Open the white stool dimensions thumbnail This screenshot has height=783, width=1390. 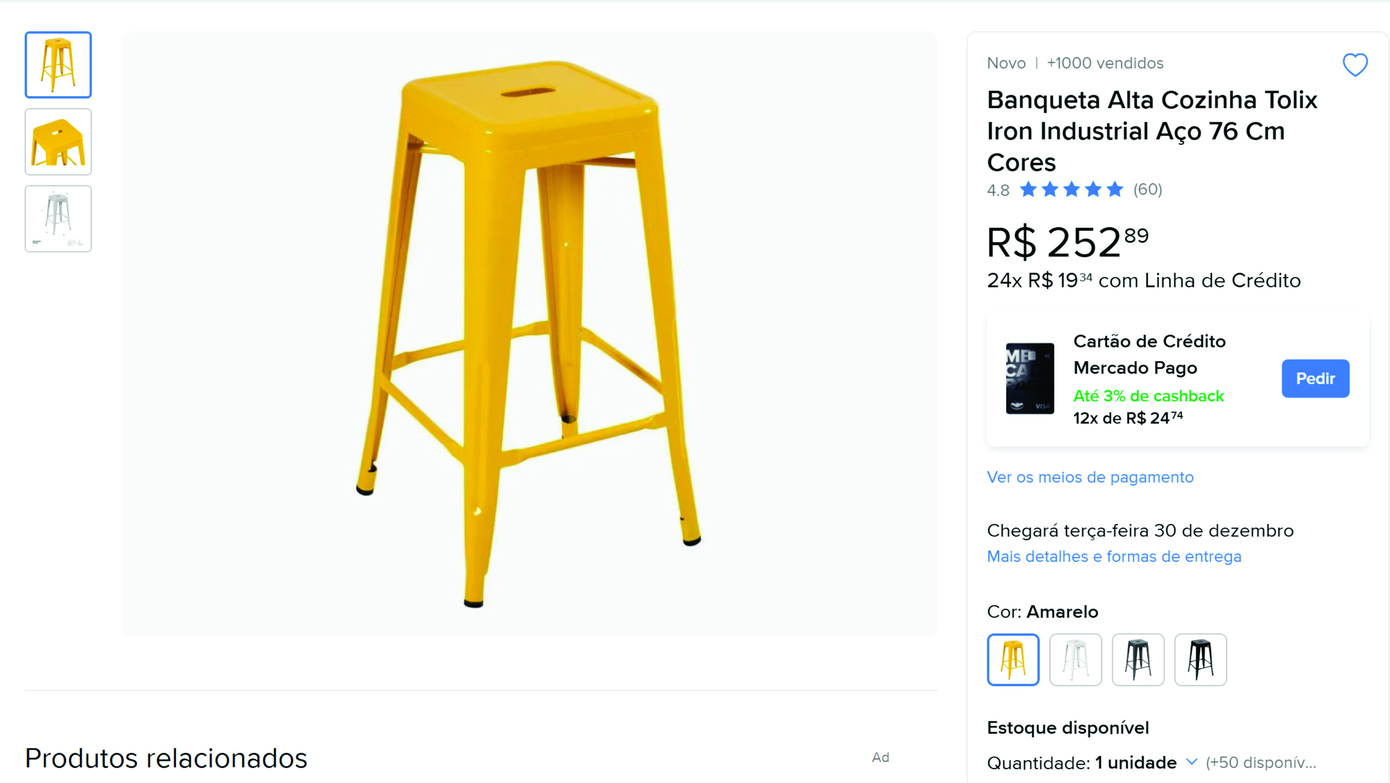tap(58, 218)
